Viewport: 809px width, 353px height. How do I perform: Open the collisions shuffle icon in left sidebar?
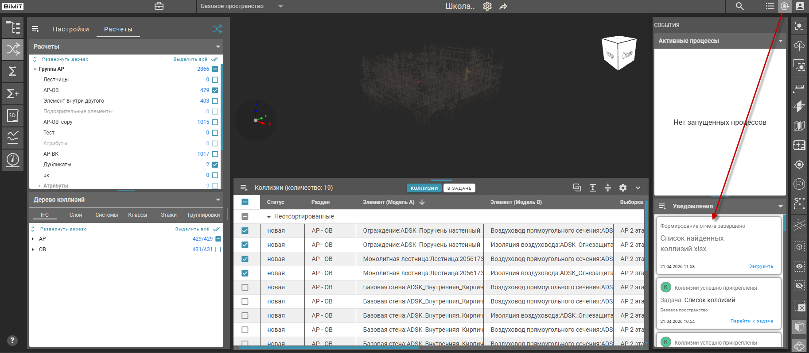[13, 49]
